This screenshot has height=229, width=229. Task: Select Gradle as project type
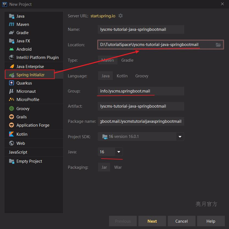pos(127,60)
